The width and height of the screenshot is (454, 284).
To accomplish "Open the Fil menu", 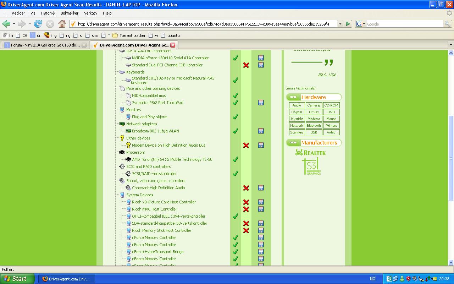I will click(5, 13).
